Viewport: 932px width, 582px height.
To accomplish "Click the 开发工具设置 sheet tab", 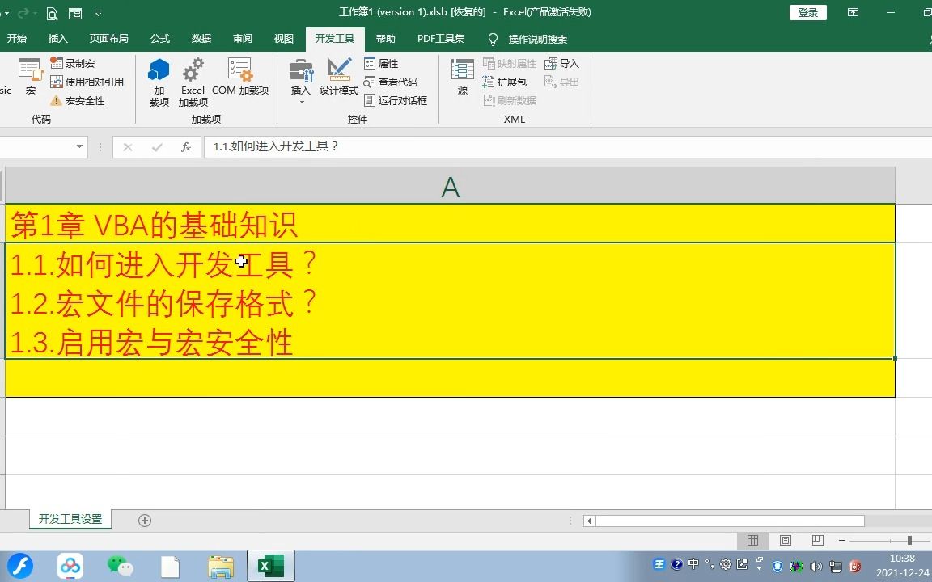I will click(70, 520).
